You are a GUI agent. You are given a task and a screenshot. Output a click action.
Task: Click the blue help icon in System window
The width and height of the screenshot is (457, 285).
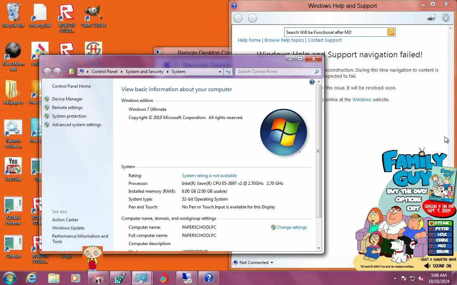click(x=312, y=82)
